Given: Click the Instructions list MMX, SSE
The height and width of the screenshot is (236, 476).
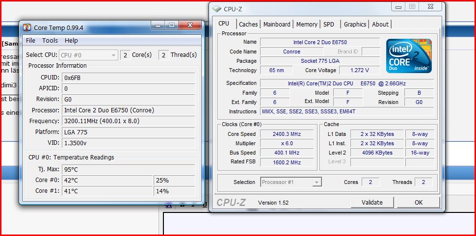Looking at the screenshot, I should click(x=347, y=112).
